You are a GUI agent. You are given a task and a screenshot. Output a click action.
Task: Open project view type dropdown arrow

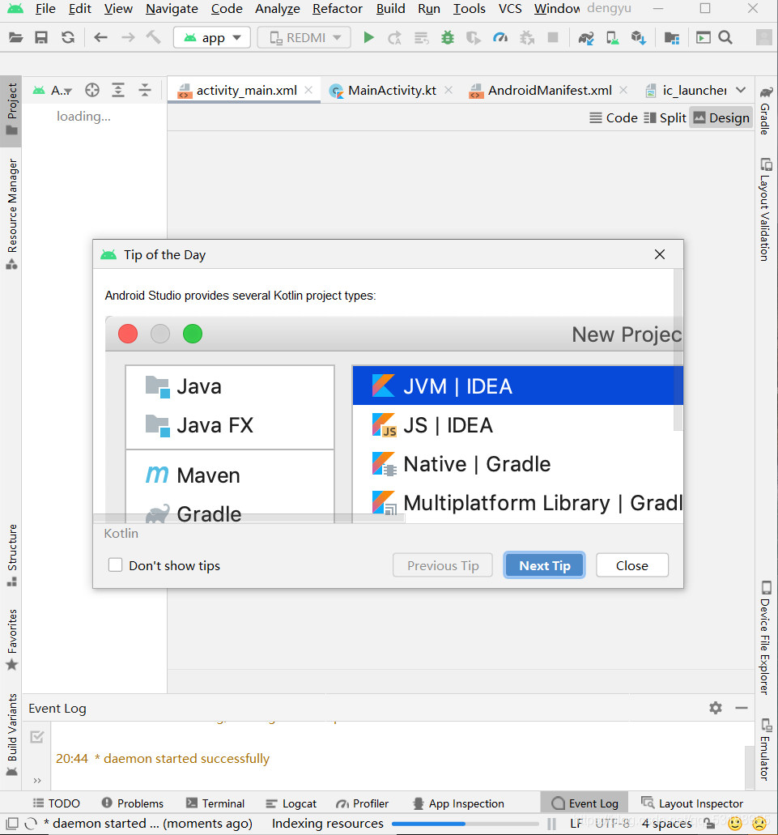pyautogui.click(x=68, y=92)
